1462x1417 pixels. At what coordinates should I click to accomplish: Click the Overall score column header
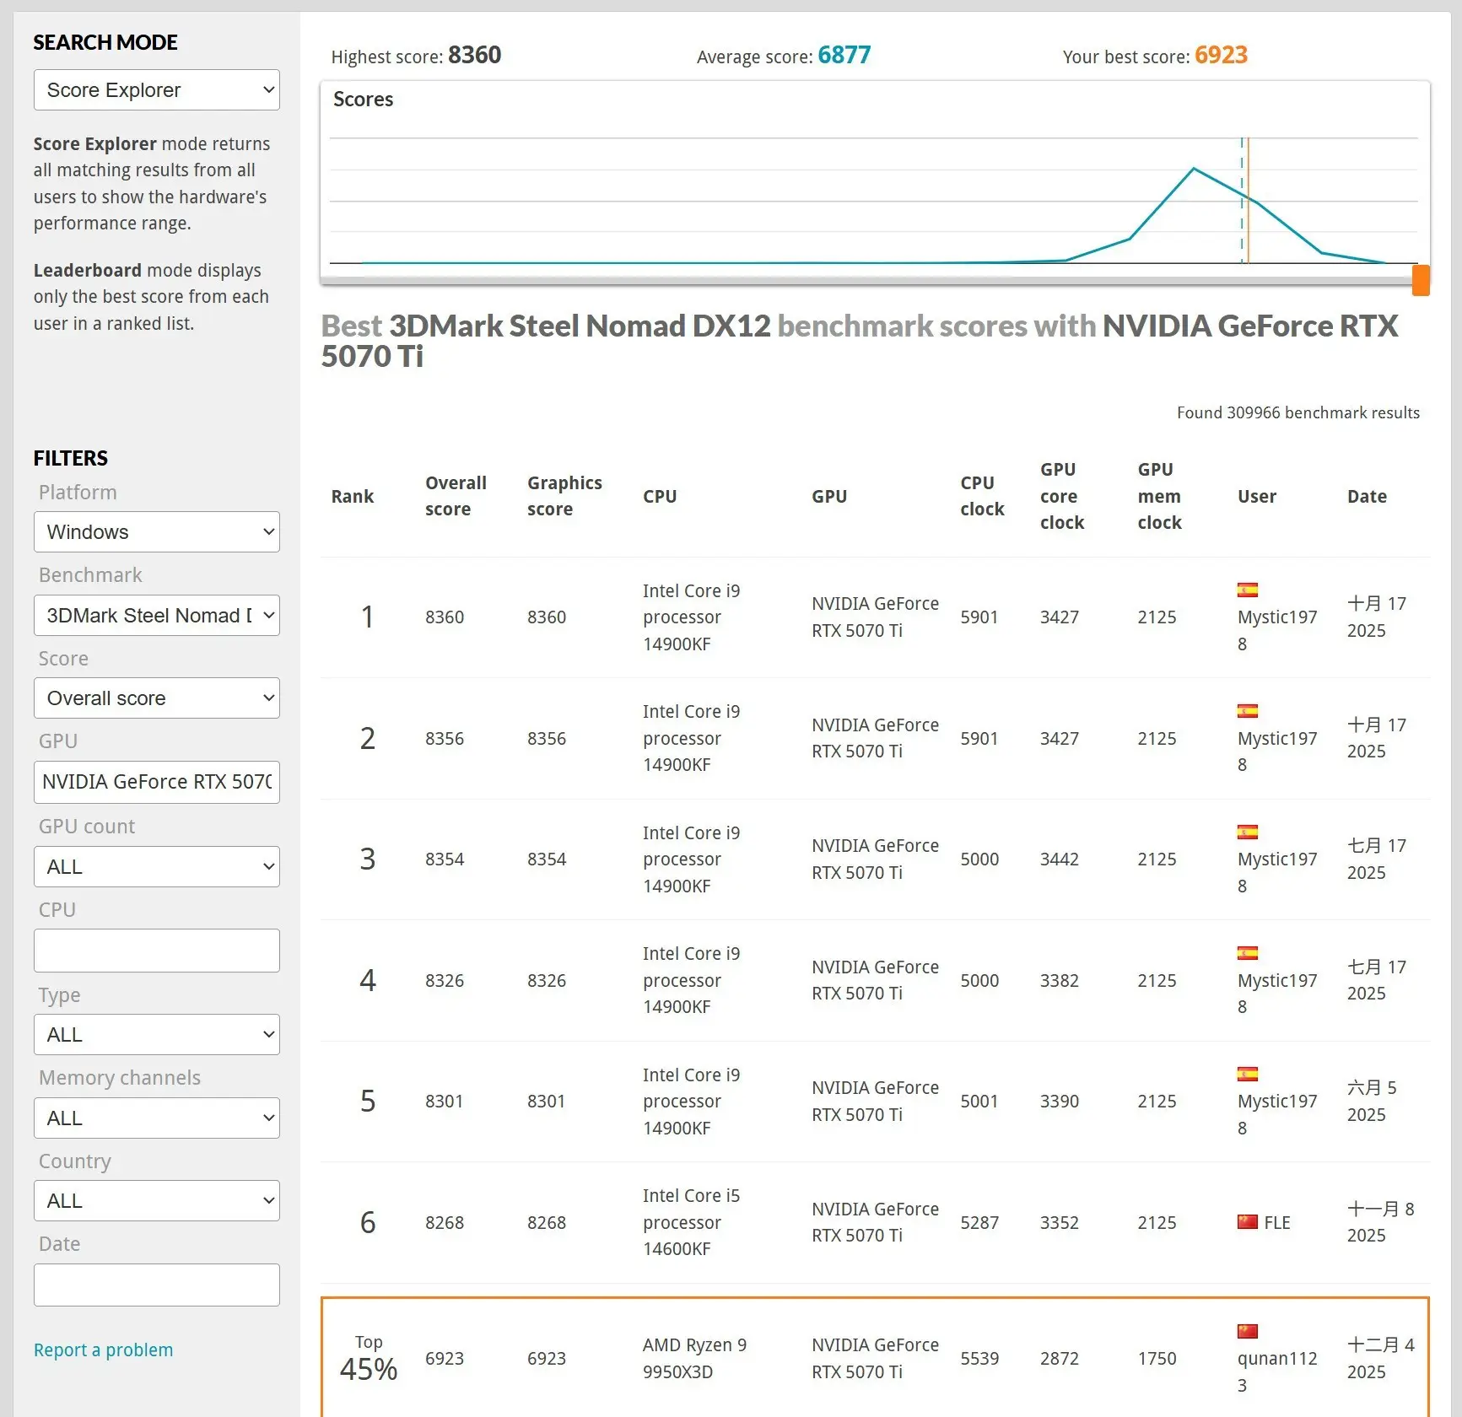456,496
